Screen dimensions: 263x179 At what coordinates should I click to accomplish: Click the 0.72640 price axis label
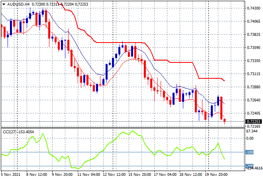pyautogui.click(x=253, y=100)
